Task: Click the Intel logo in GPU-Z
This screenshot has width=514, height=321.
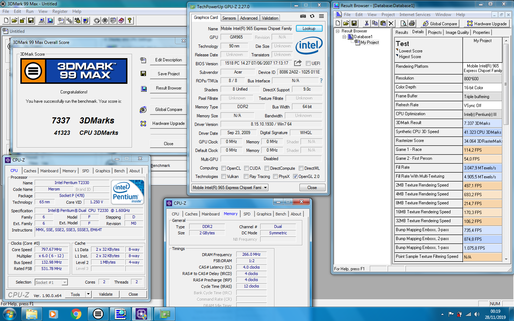Action: coord(309,45)
